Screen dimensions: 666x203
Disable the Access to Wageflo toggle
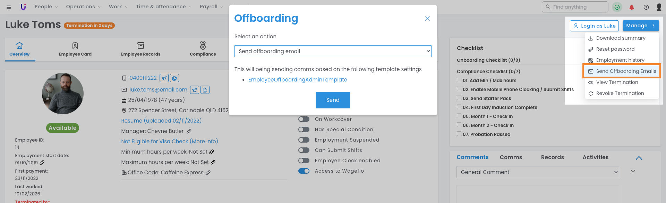[304, 171]
